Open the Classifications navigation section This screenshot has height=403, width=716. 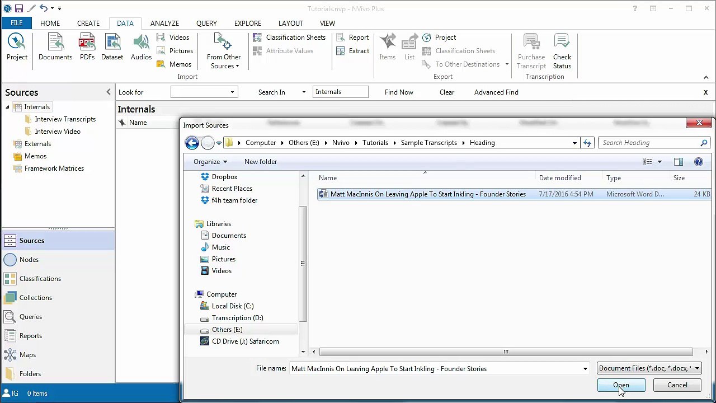(58, 279)
